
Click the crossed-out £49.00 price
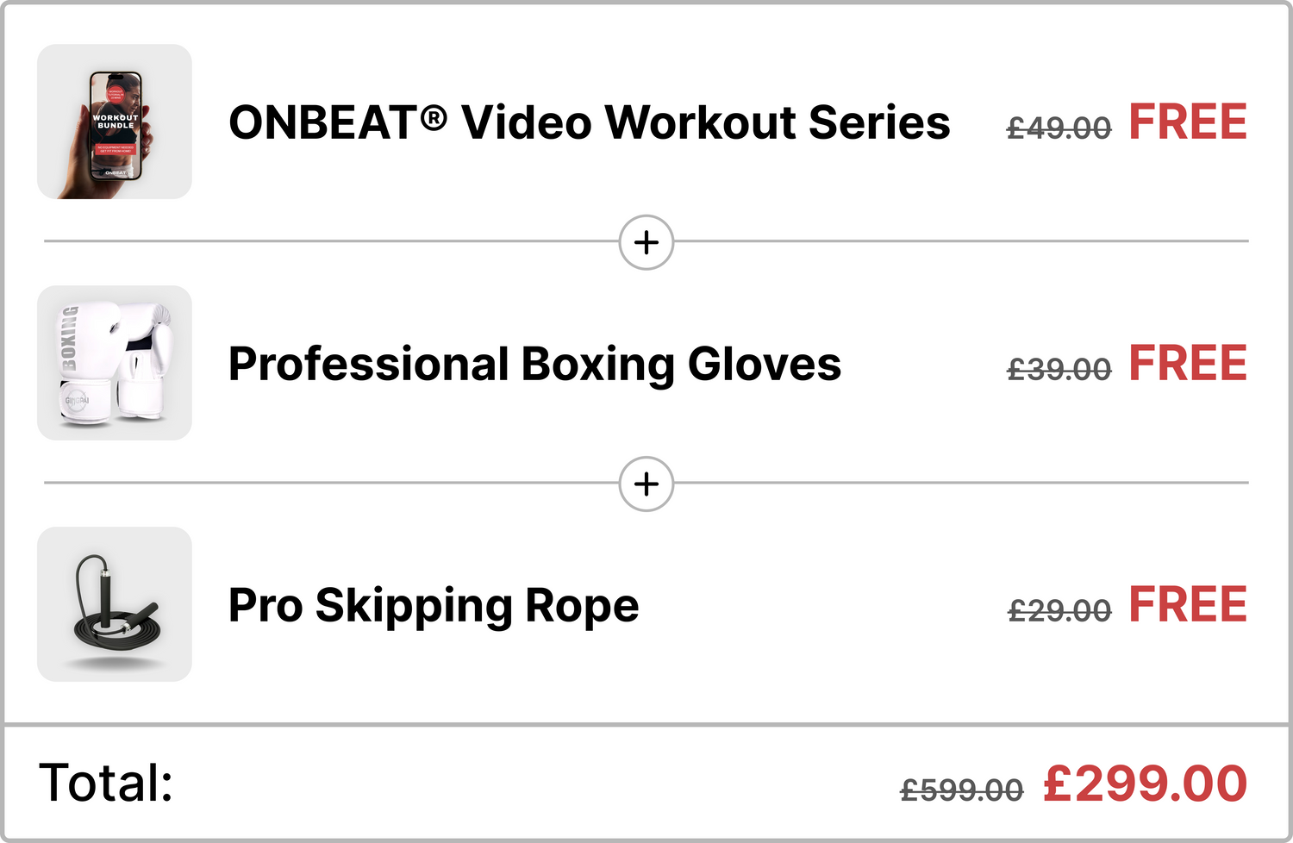(1059, 128)
